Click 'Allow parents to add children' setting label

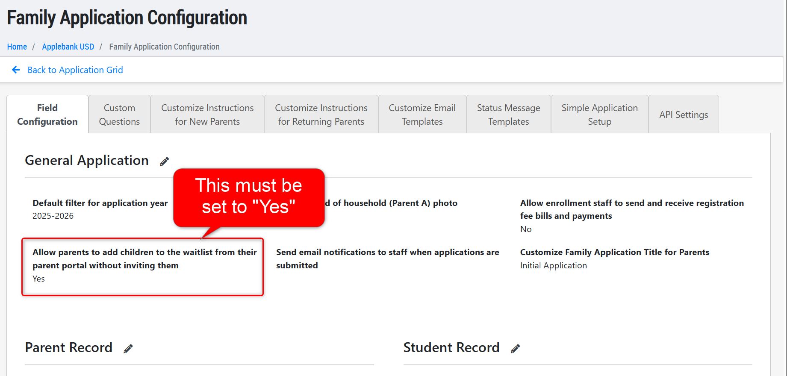click(144, 258)
